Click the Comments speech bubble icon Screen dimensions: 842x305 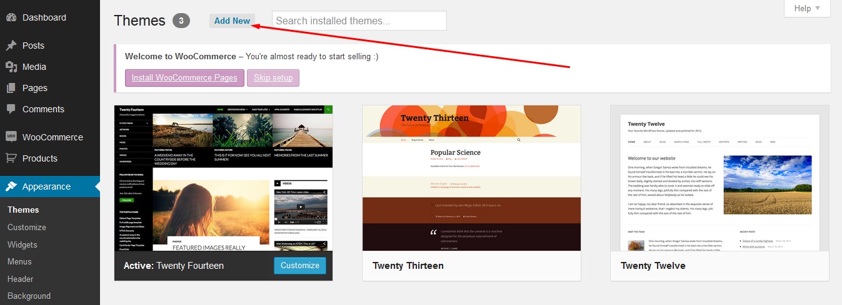point(11,109)
